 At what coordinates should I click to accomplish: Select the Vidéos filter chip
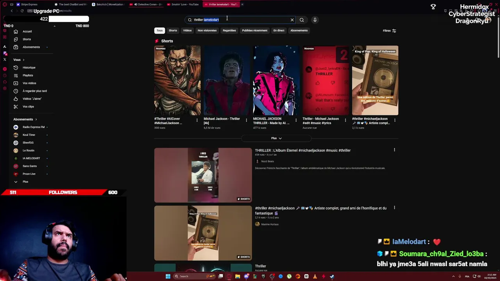[x=187, y=30]
